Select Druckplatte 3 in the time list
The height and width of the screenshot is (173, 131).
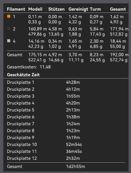coord(66,96)
